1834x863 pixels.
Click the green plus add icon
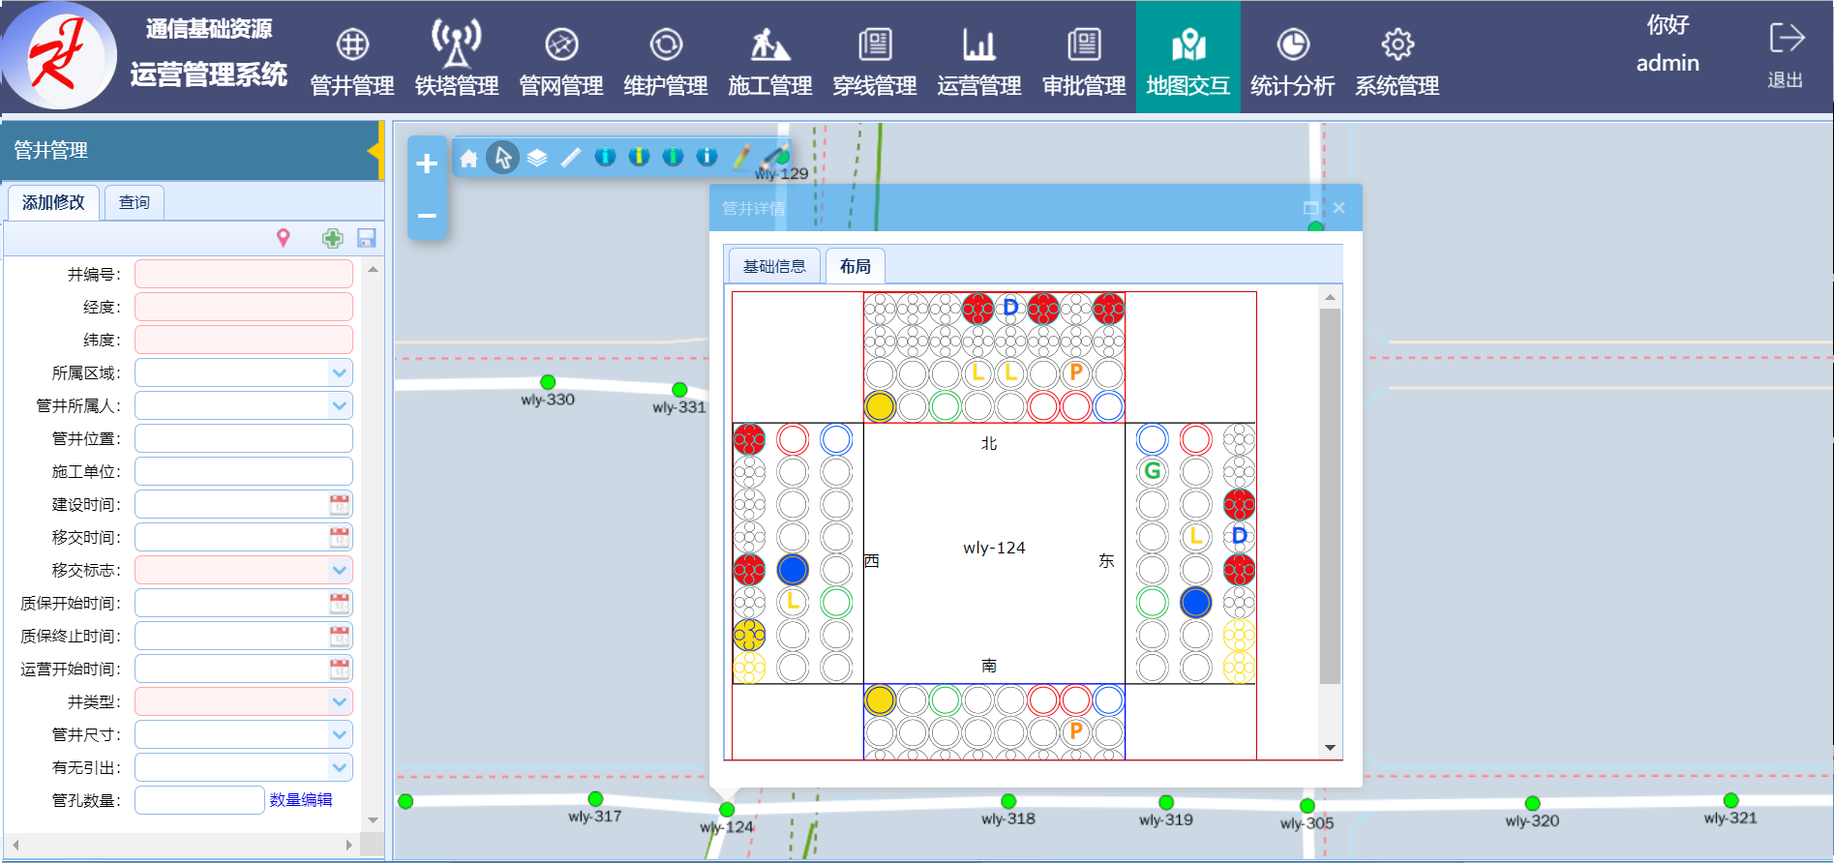tap(332, 238)
